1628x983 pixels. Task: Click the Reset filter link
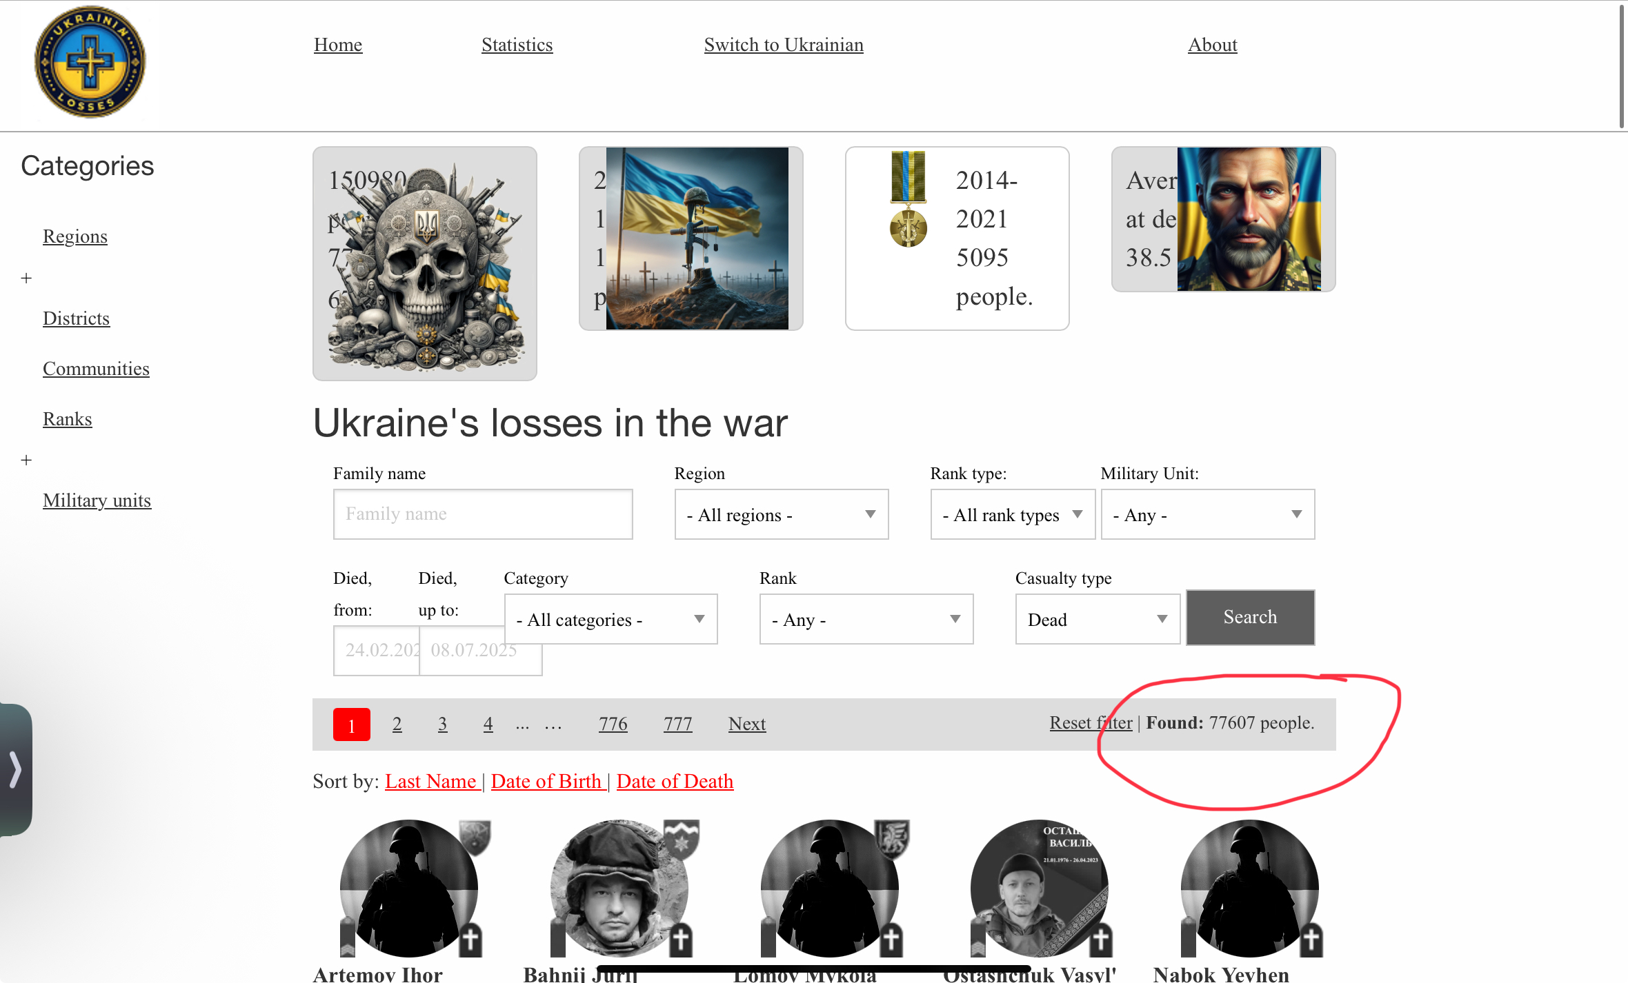(1091, 722)
